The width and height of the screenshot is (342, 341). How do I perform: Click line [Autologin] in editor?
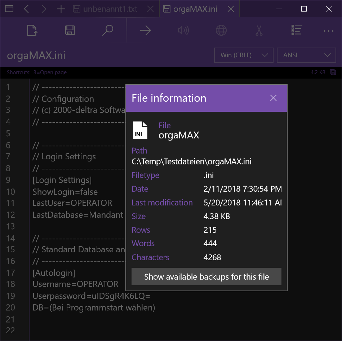tap(54, 273)
